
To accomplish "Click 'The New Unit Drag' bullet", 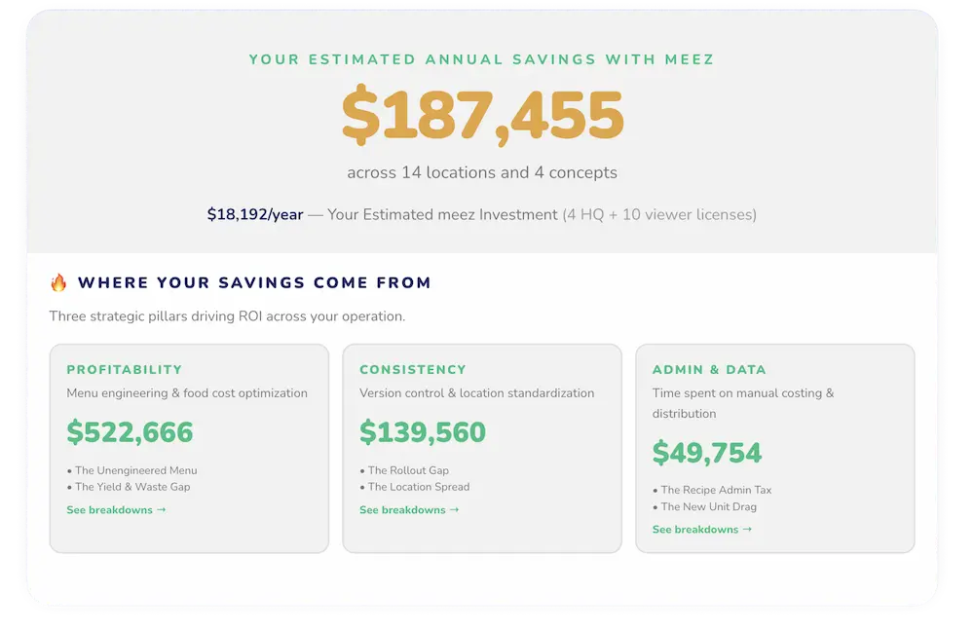I will click(704, 506).
